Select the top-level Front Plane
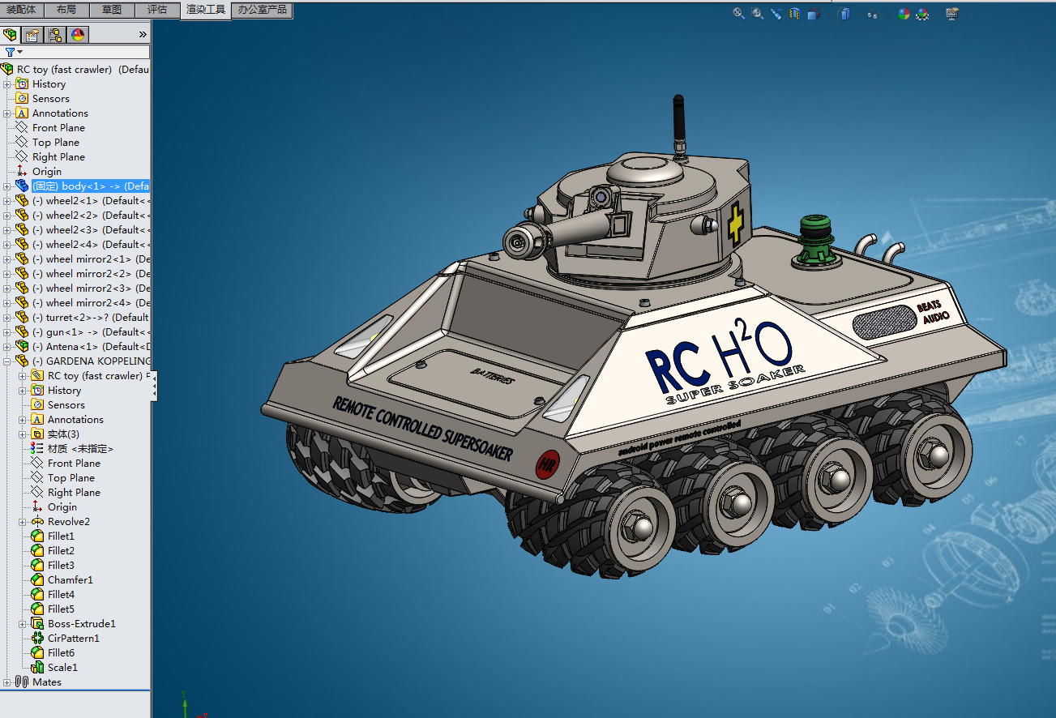 (x=58, y=128)
